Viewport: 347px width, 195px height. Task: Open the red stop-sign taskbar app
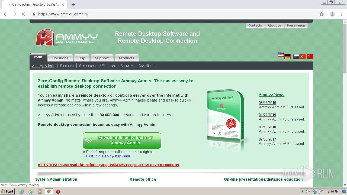pyautogui.click(x=58, y=191)
